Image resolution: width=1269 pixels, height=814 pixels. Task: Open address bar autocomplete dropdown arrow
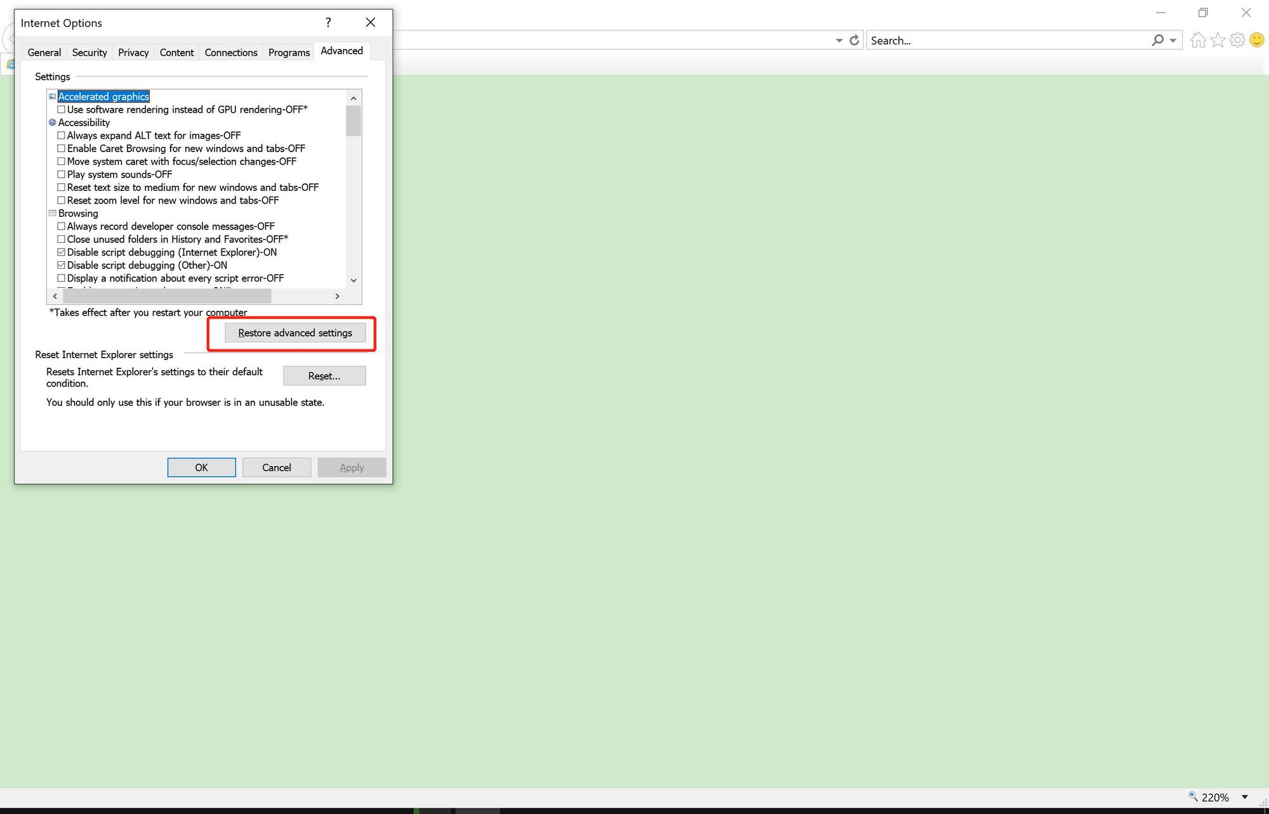pyautogui.click(x=839, y=40)
